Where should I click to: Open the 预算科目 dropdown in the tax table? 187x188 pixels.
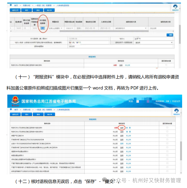click(x=55, y=28)
